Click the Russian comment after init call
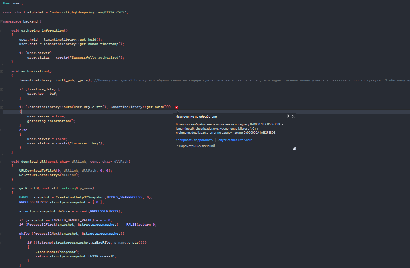 pos(235,80)
